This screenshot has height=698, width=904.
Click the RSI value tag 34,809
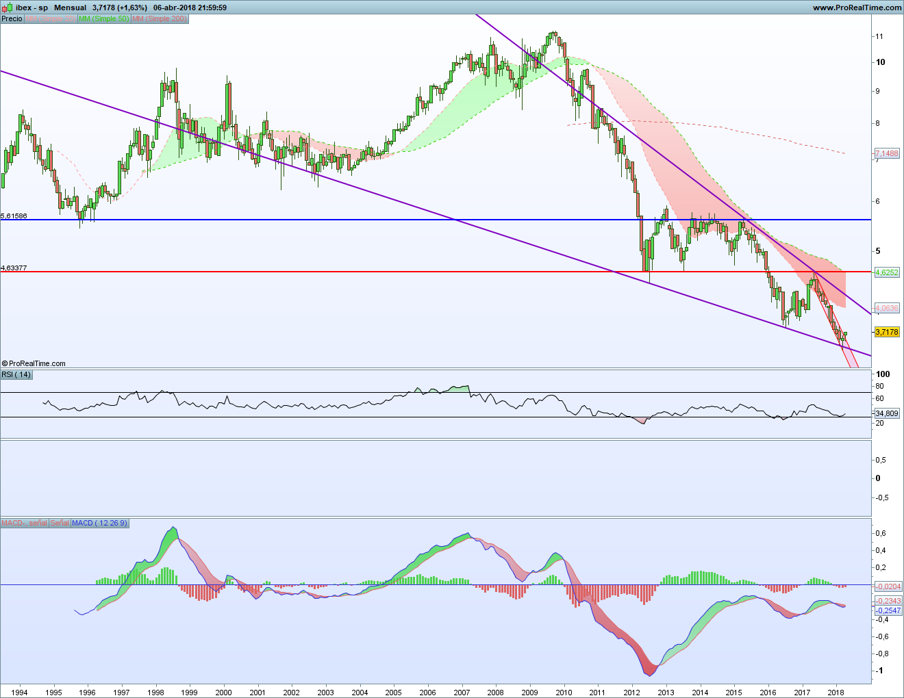tap(887, 413)
